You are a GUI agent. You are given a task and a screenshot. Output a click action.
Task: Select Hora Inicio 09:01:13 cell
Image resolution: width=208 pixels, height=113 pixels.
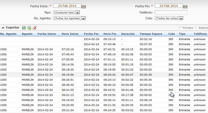(68, 95)
